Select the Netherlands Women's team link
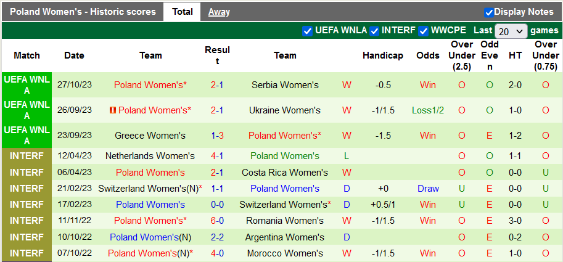563x262 pixels. [x=150, y=157]
